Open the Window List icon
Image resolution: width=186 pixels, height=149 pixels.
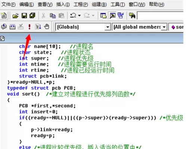point(121,16)
